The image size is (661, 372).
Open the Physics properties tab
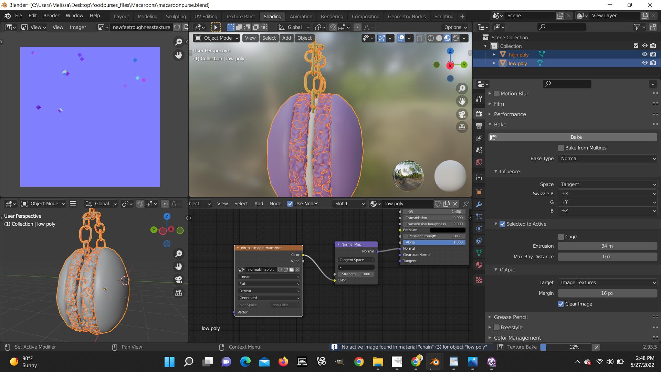(479, 228)
